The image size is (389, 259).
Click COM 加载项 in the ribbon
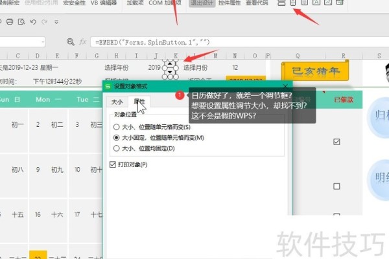(165, 3)
